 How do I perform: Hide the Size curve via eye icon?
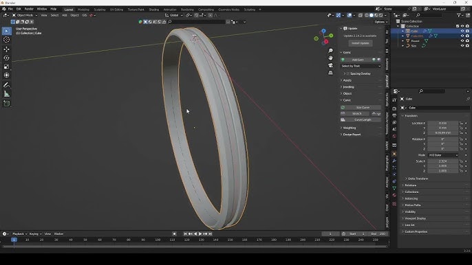(x=462, y=46)
